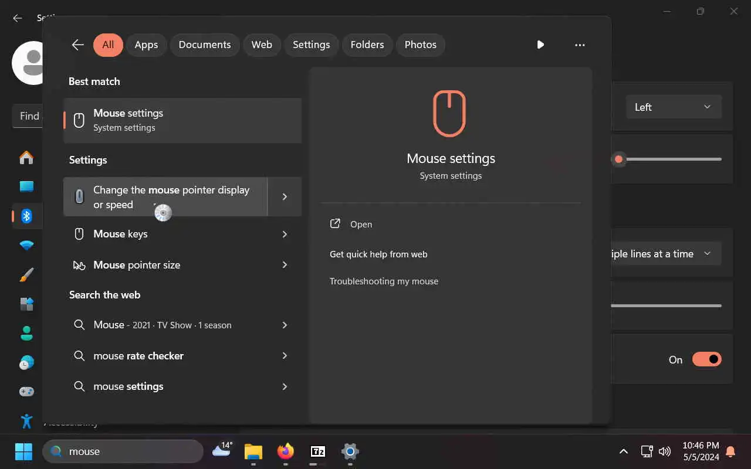Open the Windows Start menu
The image size is (751, 469).
23,451
